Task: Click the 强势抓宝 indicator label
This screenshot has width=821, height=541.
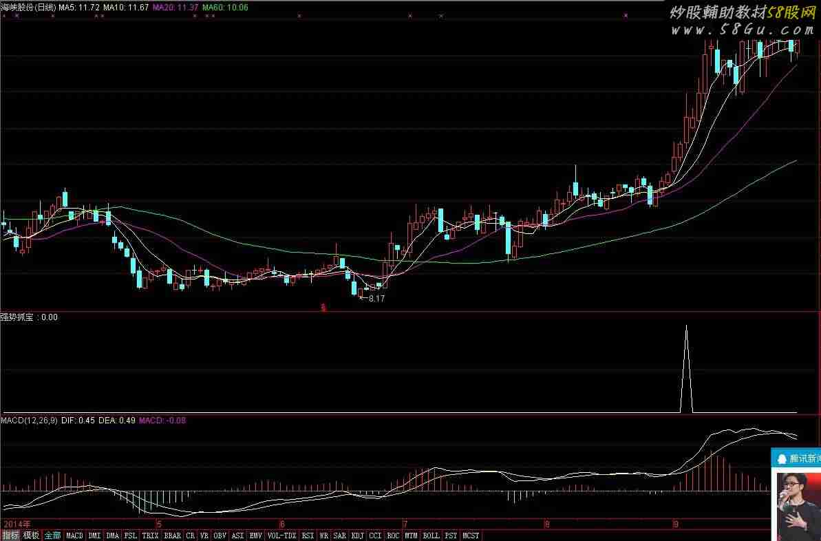Action: coord(19,317)
